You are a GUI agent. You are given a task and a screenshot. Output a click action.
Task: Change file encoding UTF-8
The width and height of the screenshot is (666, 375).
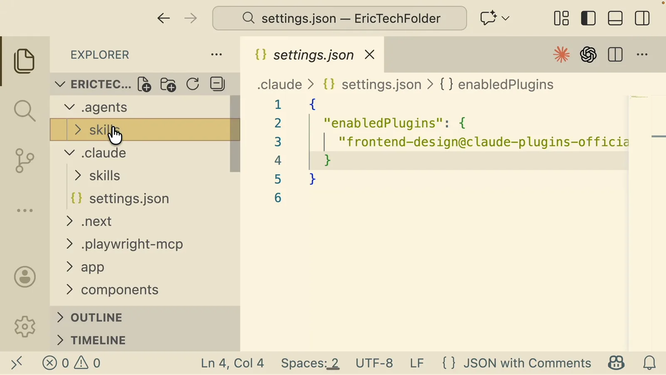click(374, 363)
